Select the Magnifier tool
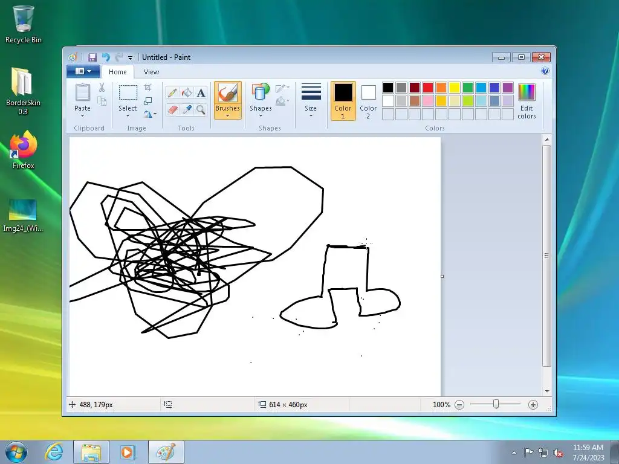The image size is (619, 464). (201, 109)
